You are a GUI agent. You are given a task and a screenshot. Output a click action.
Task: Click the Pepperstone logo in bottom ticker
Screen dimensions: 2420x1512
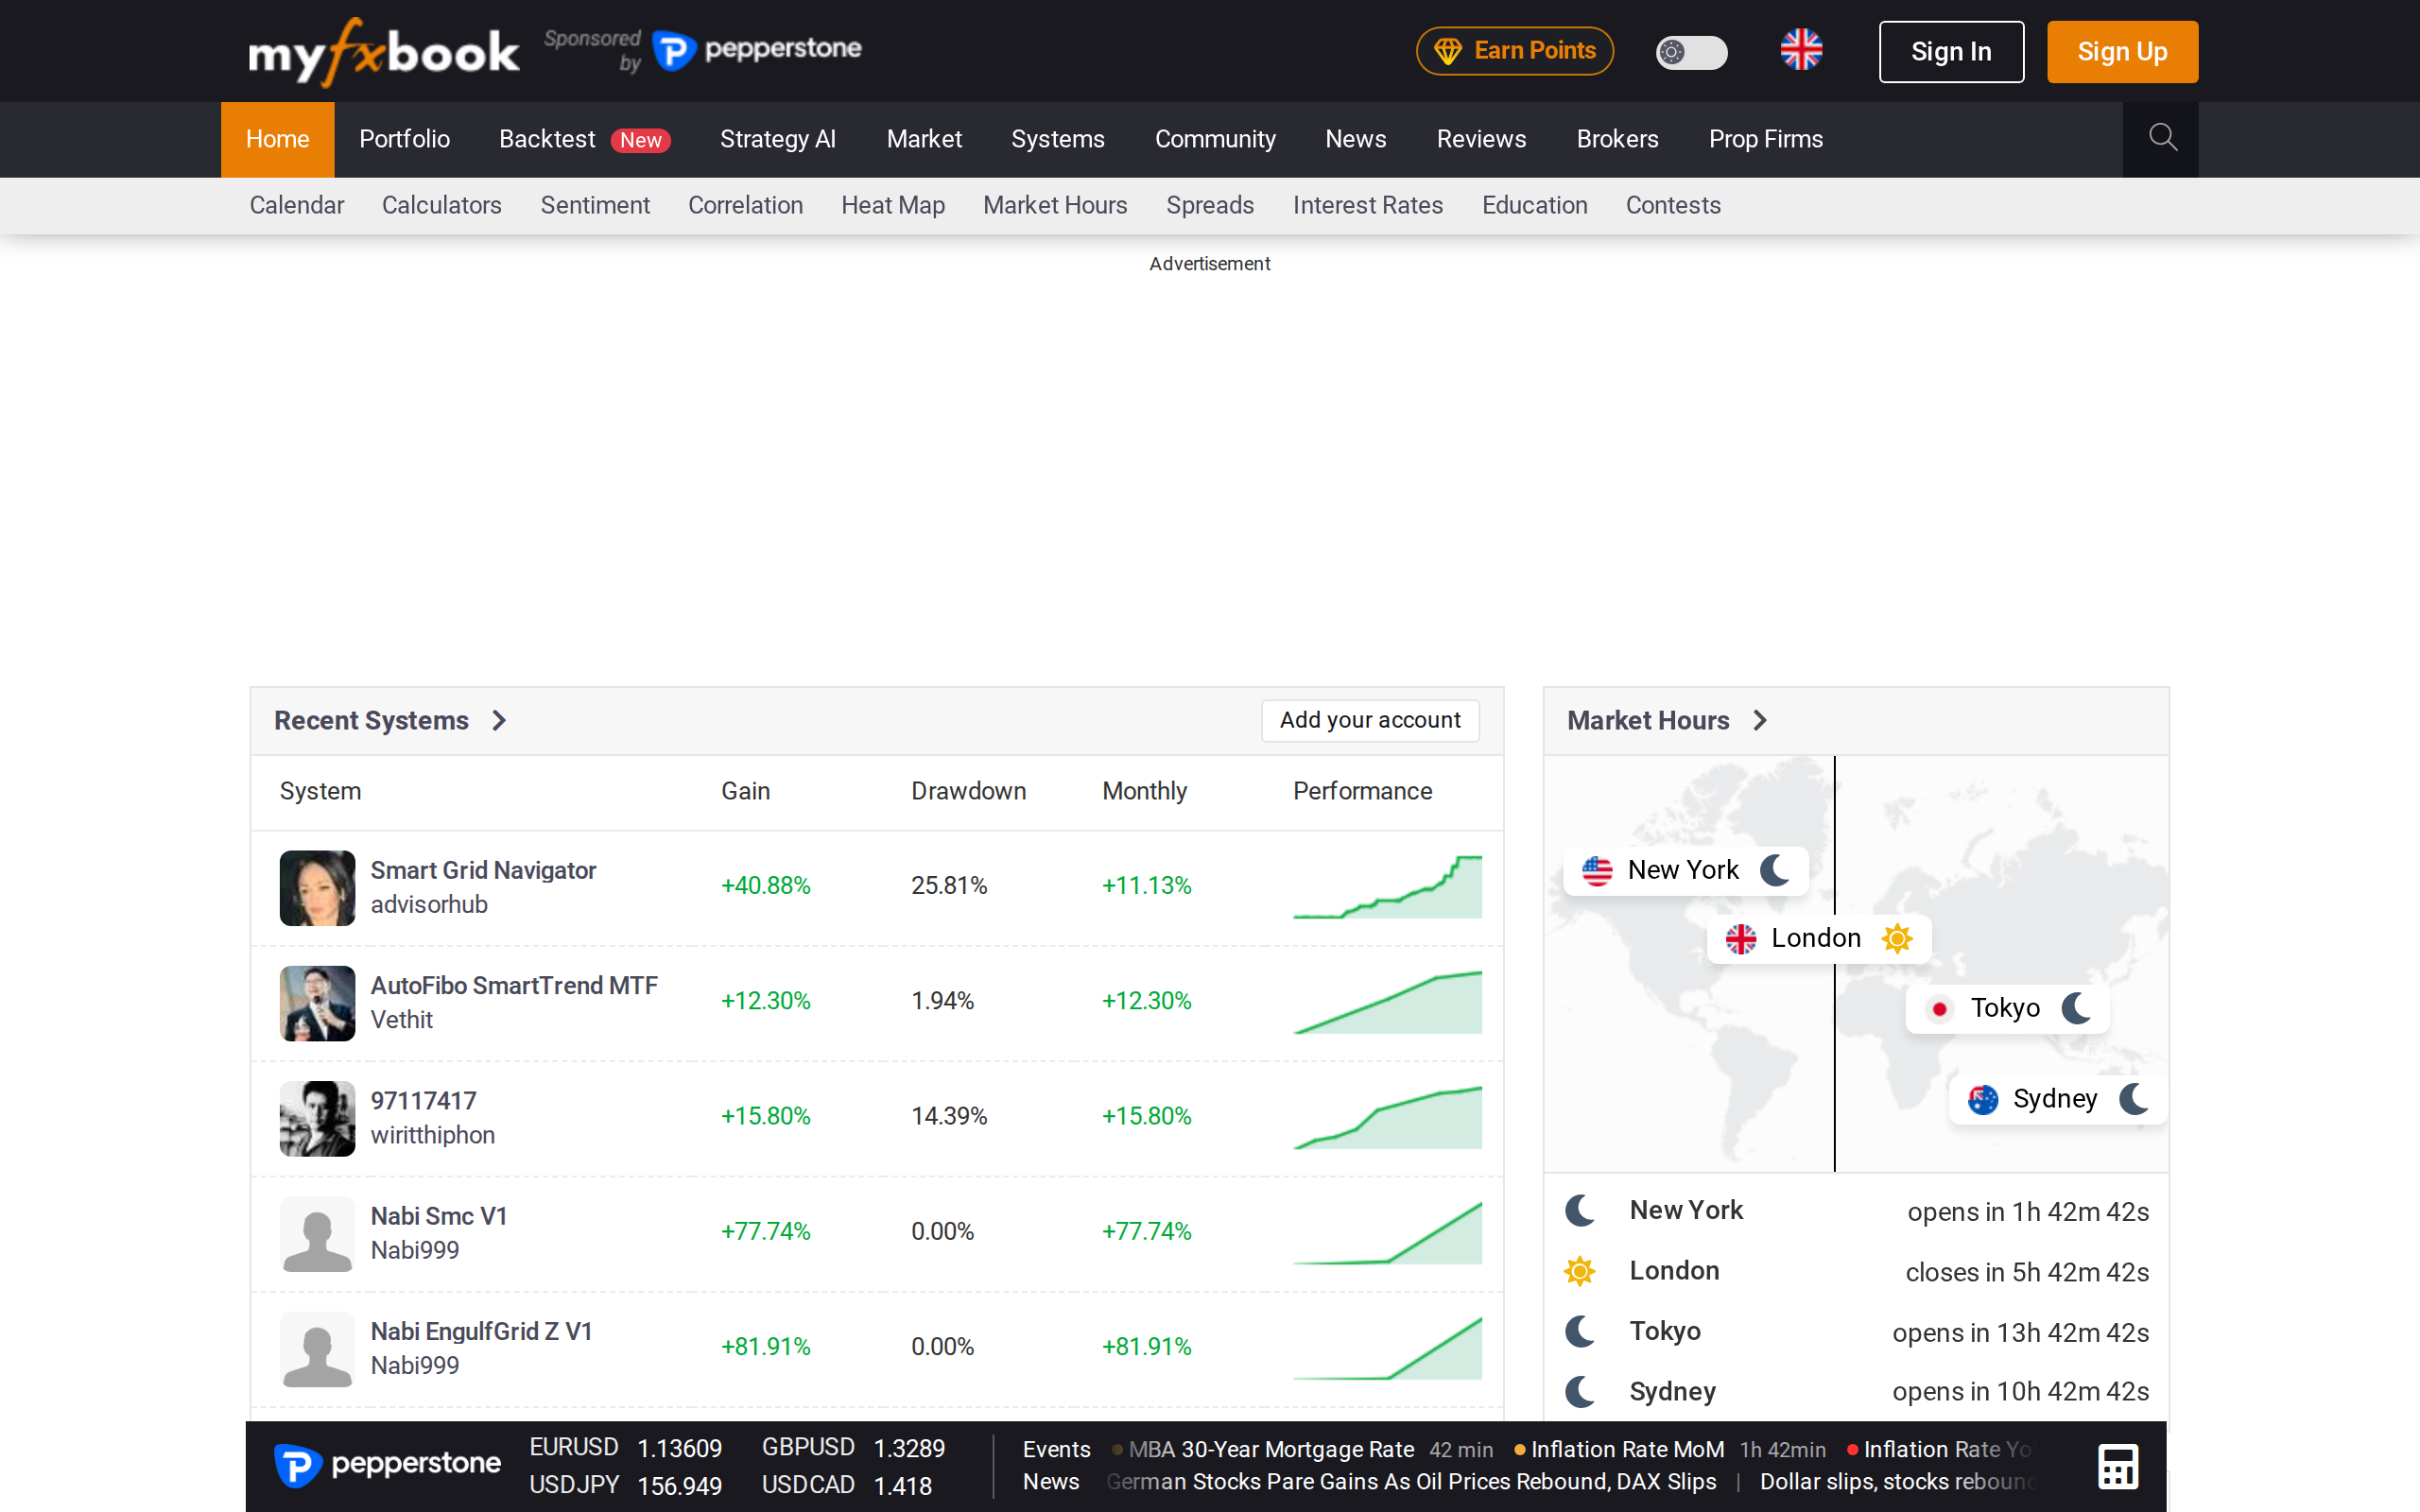(387, 1465)
